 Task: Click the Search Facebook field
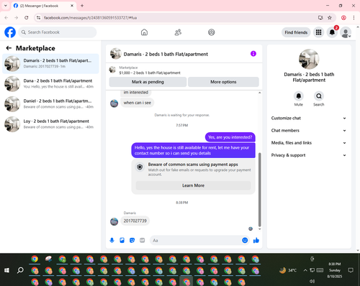coord(58,32)
